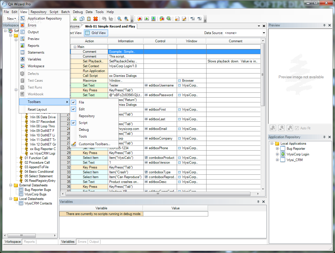
Task: Close the Variables panel
Action: tap(264, 202)
